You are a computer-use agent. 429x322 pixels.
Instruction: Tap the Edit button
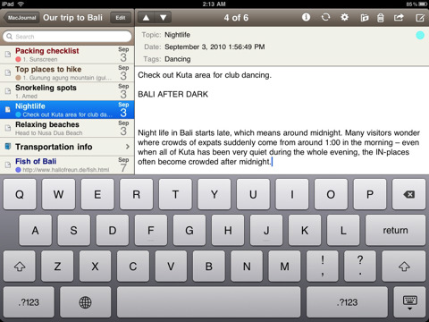pyautogui.click(x=121, y=18)
